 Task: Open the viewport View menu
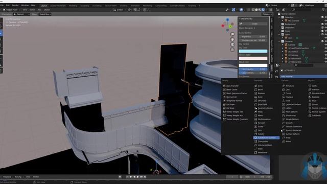(x=25, y=10)
